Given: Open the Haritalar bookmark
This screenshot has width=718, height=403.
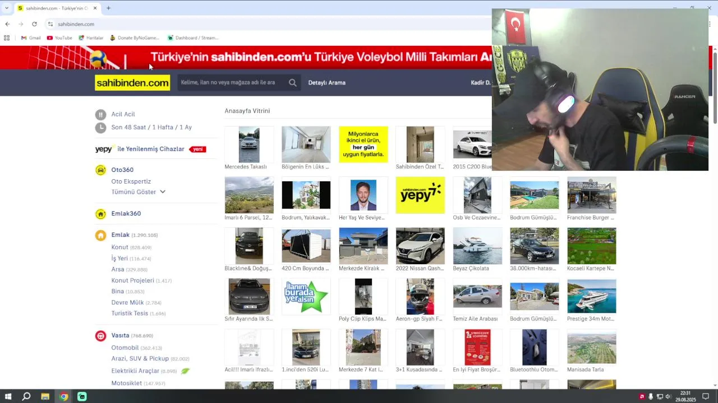Looking at the screenshot, I should 91,38.
